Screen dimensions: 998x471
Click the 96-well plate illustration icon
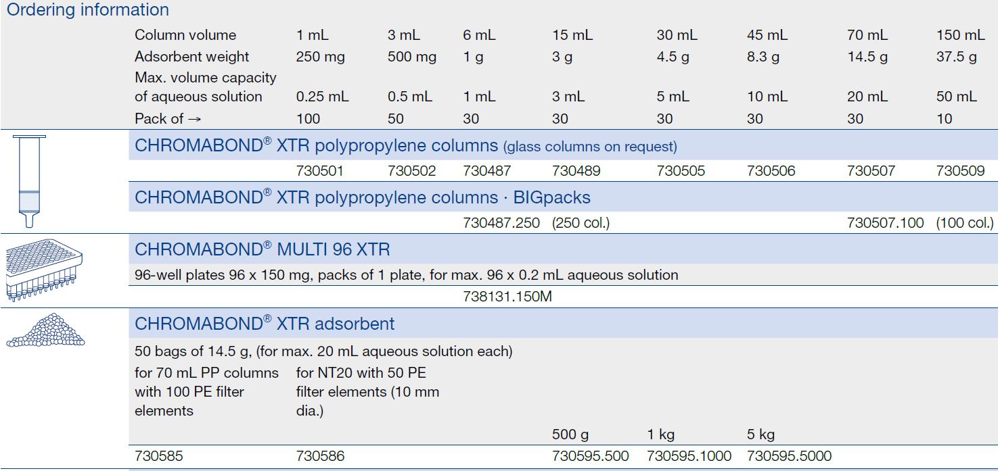pos(44,271)
